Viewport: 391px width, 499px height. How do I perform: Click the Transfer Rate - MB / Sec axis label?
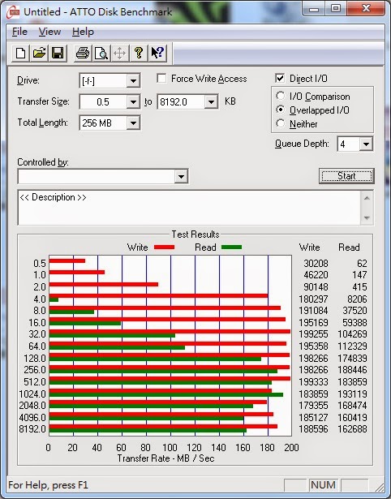[165, 458]
